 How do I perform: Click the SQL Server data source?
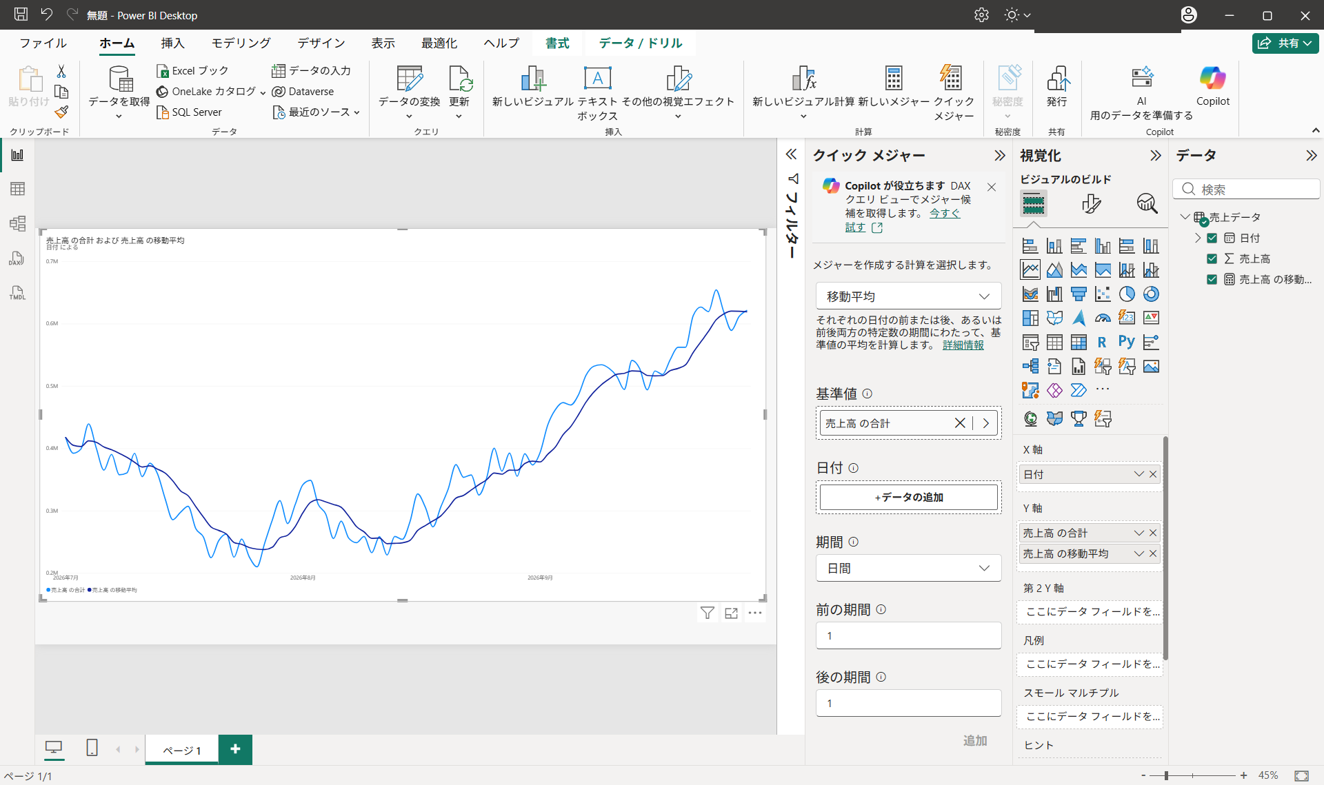point(189,112)
